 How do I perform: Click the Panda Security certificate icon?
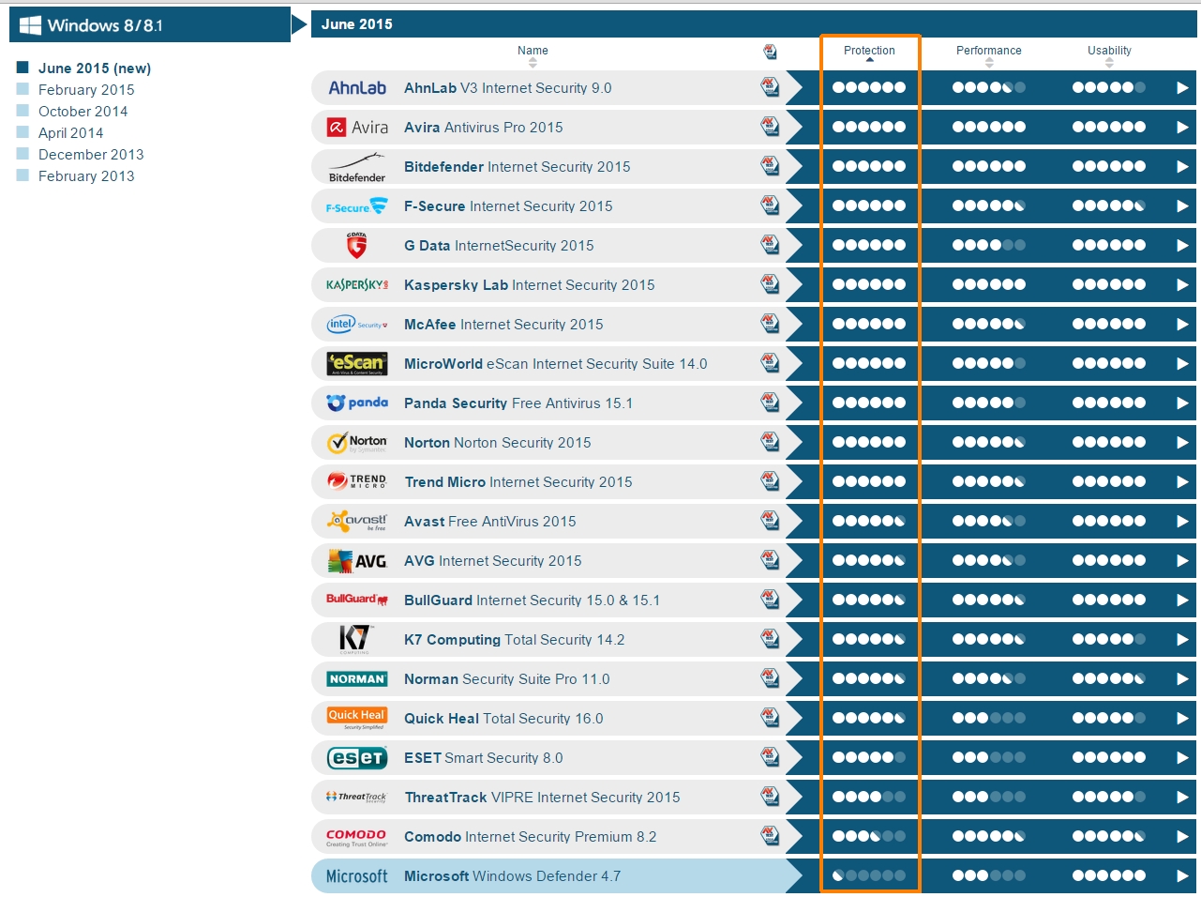(770, 403)
